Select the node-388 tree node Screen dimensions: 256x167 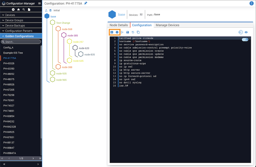58,67
